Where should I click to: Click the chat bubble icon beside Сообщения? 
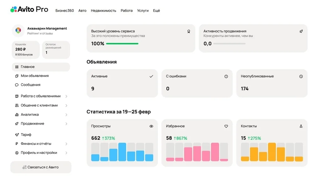[17, 85]
